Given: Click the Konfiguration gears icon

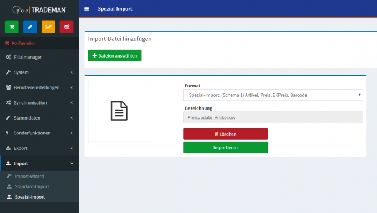Looking at the screenshot, I should pyautogui.click(x=7, y=43).
